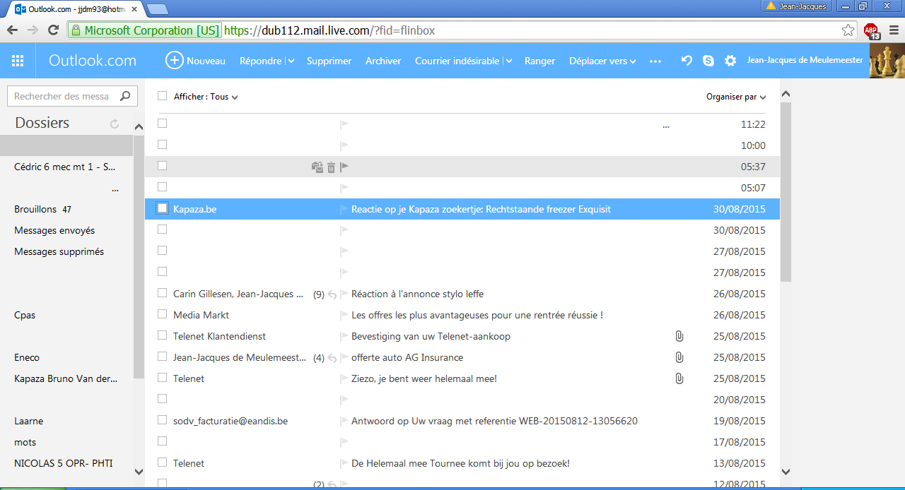905x490 pixels.
Task: Tick the Media Markt message checkbox
Action: (x=163, y=314)
